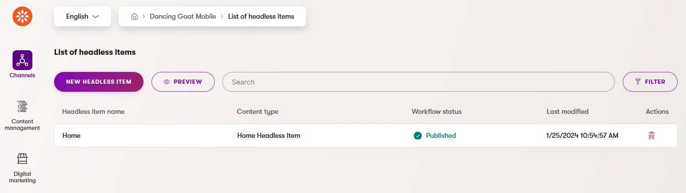Click the eye icon in Preview
686x193 pixels.
click(x=166, y=82)
